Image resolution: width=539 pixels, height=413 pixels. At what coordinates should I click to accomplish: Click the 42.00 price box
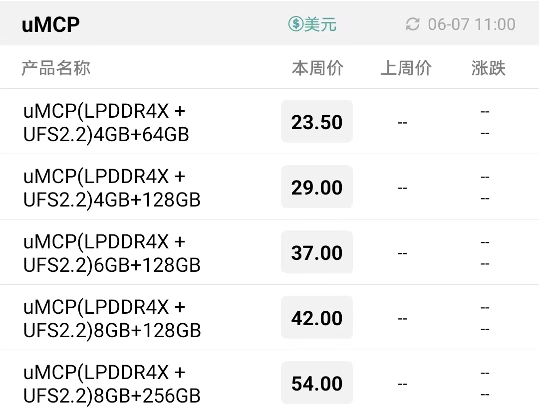[x=317, y=317]
